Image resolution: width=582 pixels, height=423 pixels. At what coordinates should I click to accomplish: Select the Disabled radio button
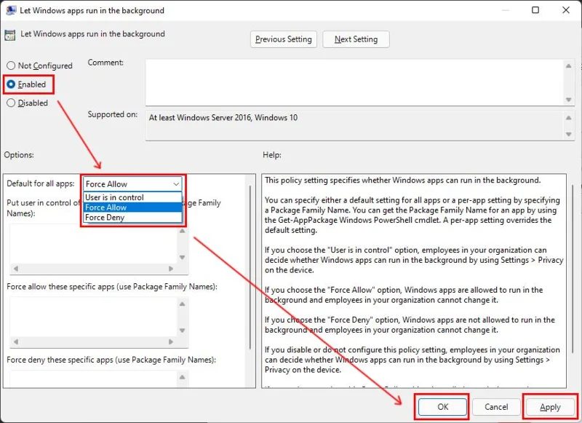coord(28,103)
